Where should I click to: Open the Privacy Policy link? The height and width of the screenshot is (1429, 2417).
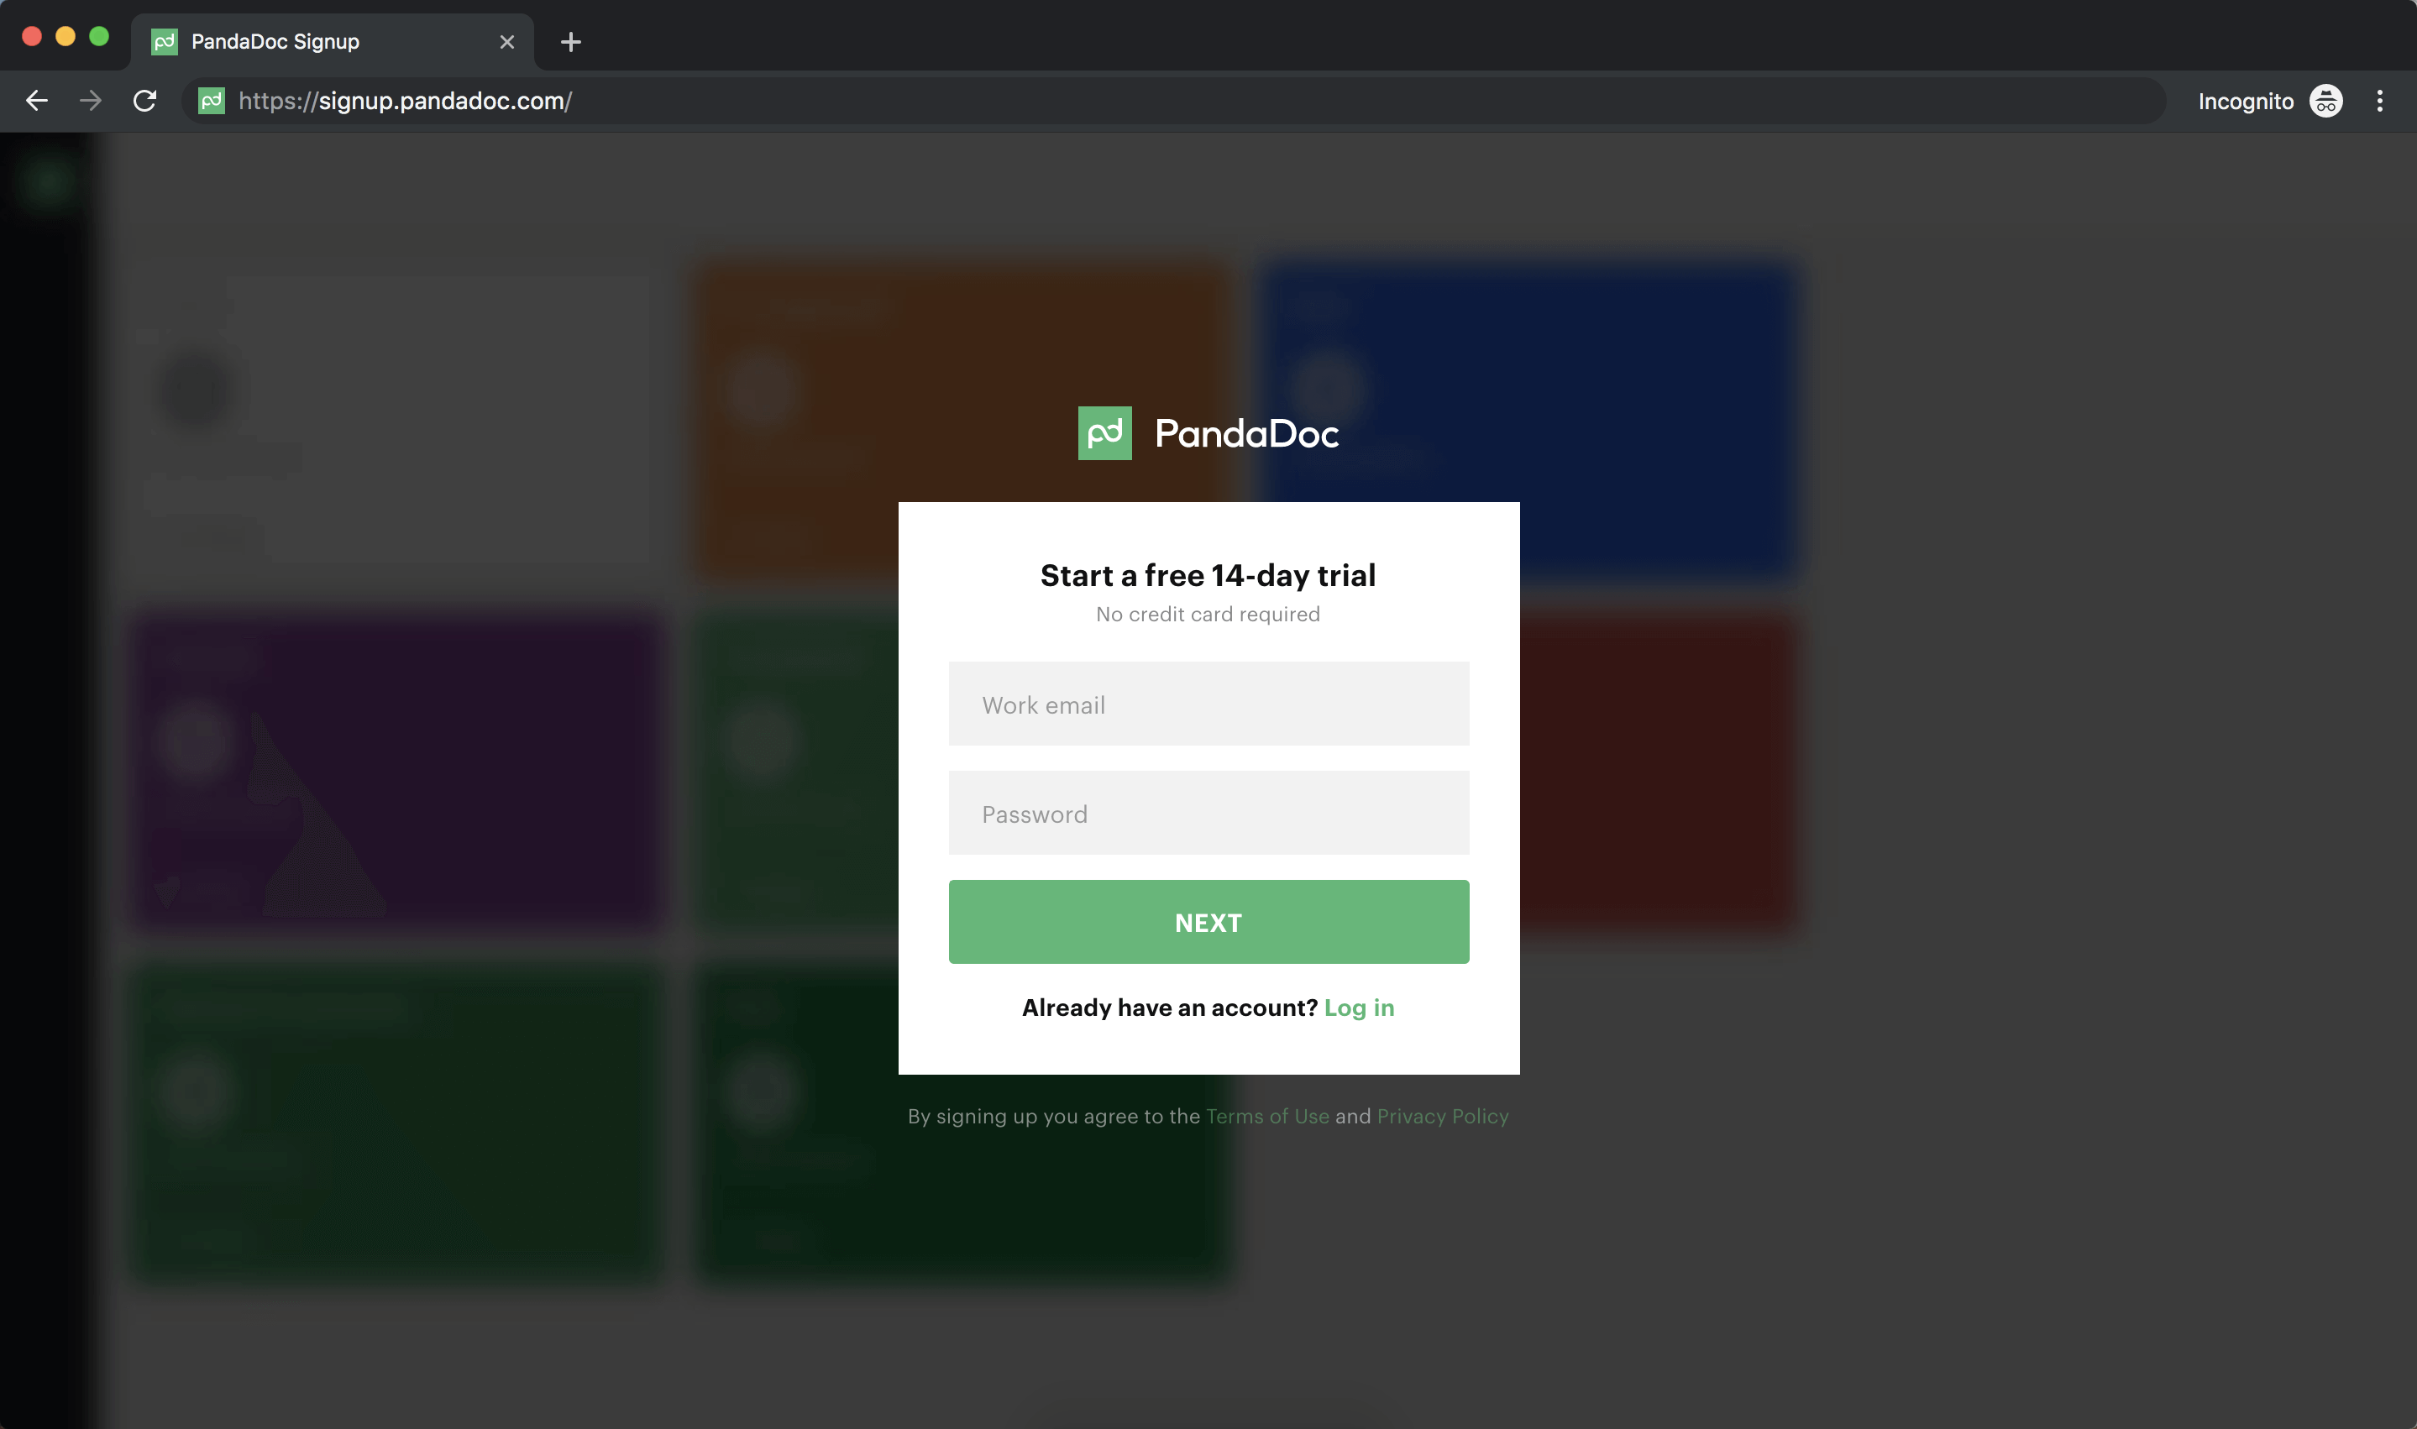[1443, 1116]
